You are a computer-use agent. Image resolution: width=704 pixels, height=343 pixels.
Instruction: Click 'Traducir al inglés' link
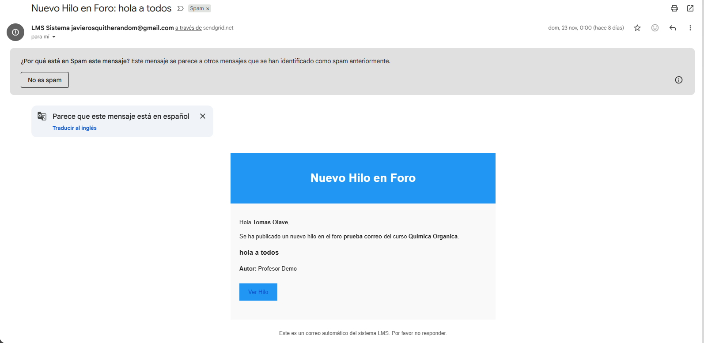pyautogui.click(x=74, y=128)
